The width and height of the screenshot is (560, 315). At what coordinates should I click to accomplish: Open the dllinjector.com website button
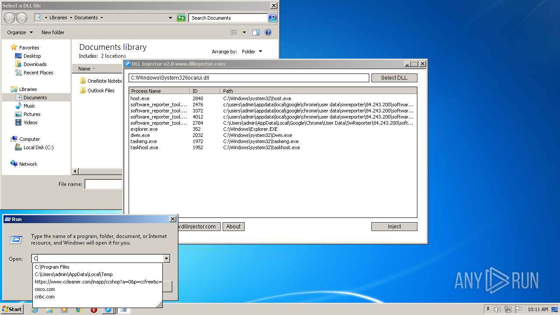coord(199,227)
